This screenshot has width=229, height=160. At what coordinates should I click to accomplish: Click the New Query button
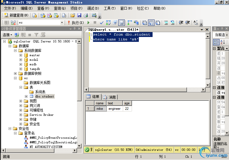(x=16, y=15)
